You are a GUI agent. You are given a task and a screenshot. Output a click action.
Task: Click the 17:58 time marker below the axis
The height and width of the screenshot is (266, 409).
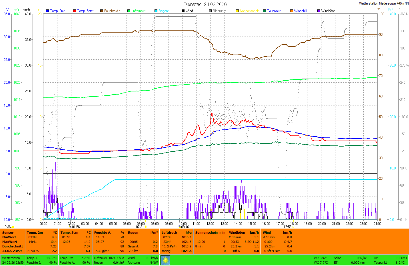coord(287,227)
